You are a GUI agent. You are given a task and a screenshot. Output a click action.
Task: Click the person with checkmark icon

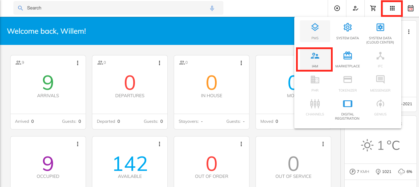point(355,8)
